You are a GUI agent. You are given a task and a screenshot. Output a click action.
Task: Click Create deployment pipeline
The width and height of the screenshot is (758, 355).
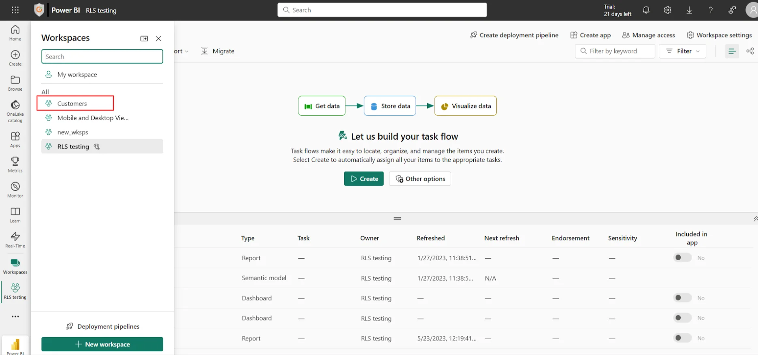click(x=514, y=35)
